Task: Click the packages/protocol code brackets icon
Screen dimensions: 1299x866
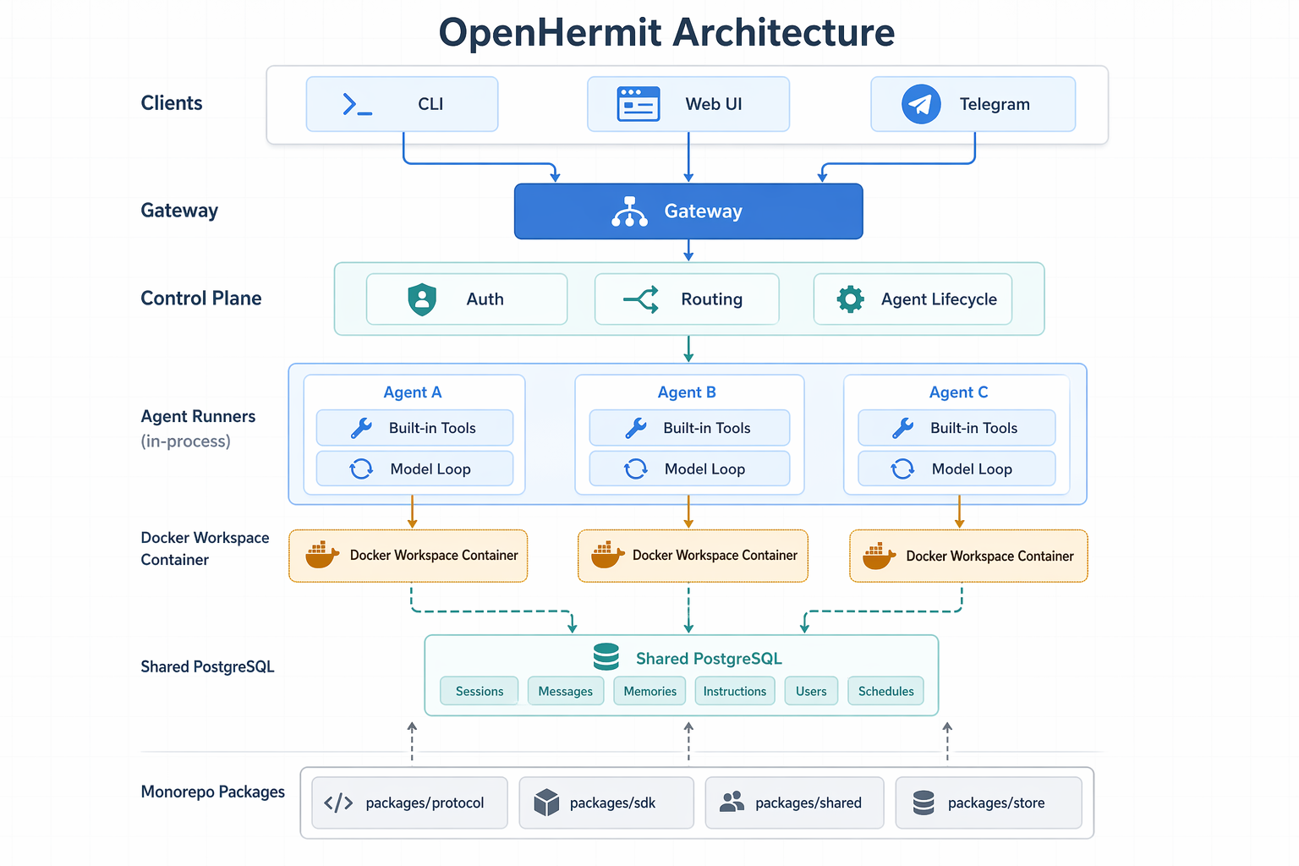Action: pos(338,803)
